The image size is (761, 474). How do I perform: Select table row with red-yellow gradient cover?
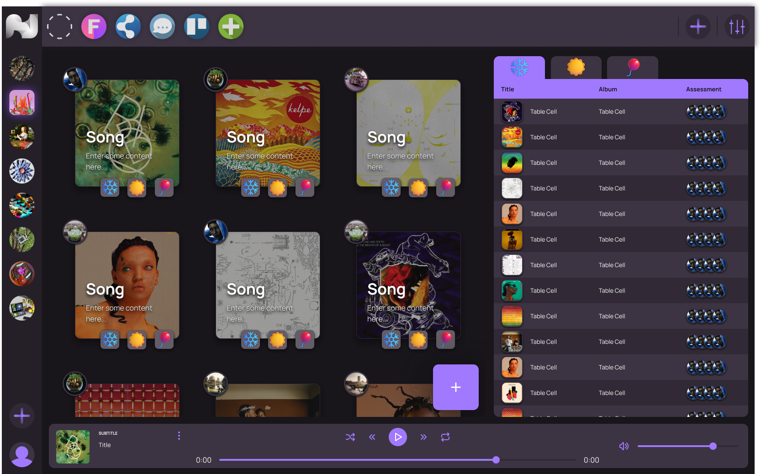point(621,316)
